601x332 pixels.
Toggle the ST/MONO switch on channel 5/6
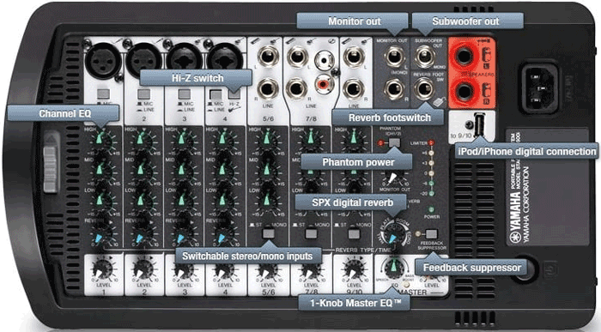click(x=268, y=233)
